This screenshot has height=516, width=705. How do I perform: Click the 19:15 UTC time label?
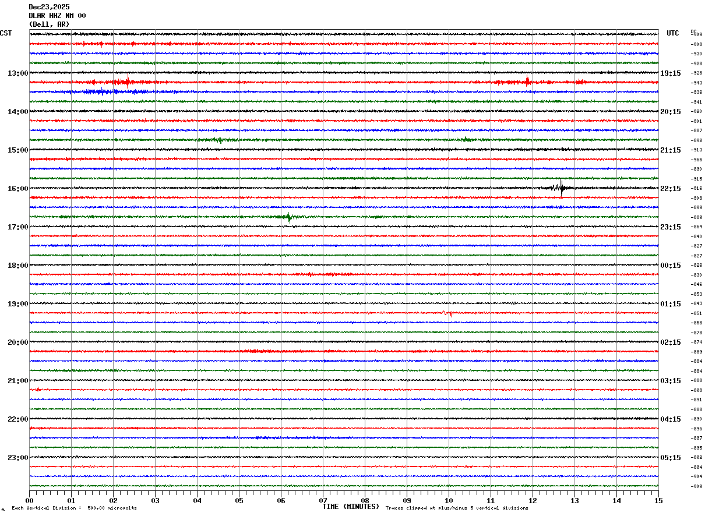[671, 73]
